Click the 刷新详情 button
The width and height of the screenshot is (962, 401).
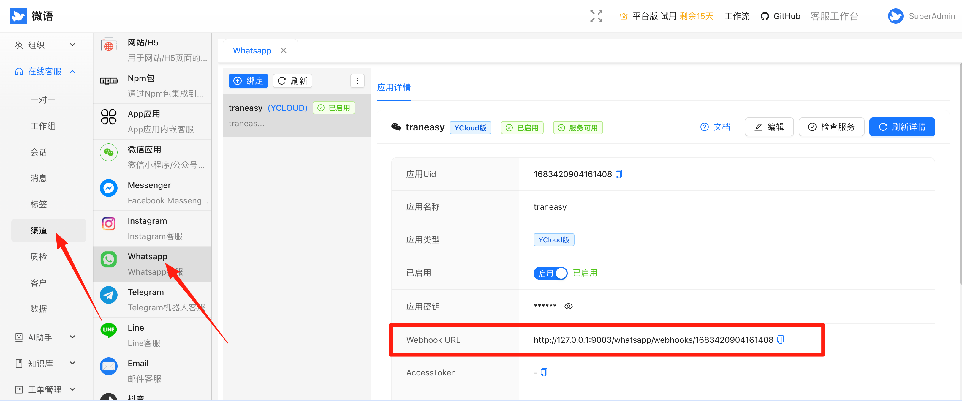pyautogui.click(x=902, y=127)
